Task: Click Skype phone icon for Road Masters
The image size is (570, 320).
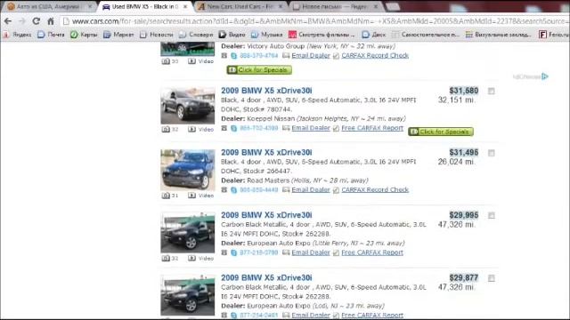Action: tap(233, 189)
